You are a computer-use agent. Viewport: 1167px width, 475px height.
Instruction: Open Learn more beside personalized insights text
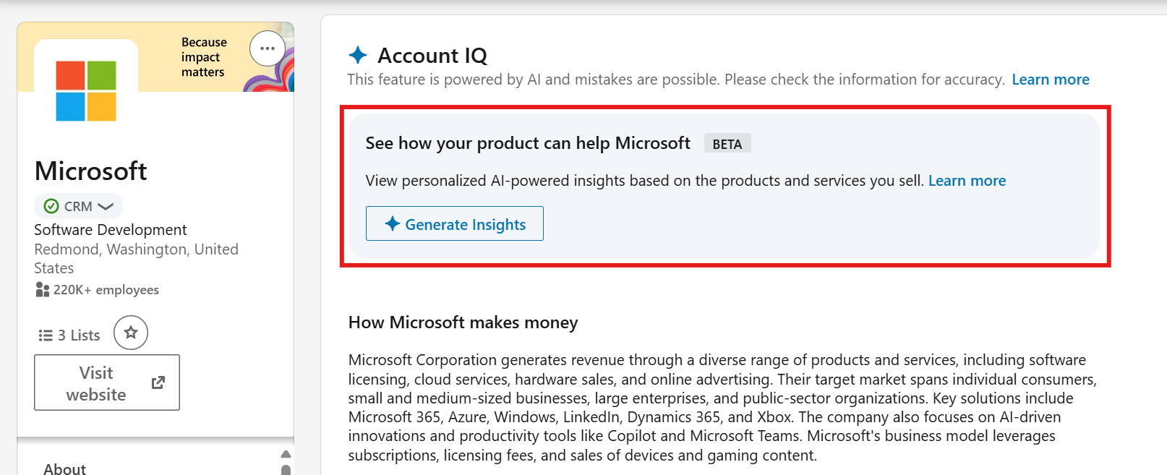967,181
